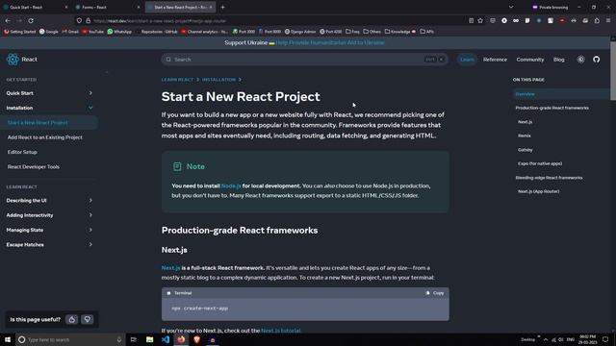Show hidden system tray icons
This screenshot has height=346, width=616.
546,339
